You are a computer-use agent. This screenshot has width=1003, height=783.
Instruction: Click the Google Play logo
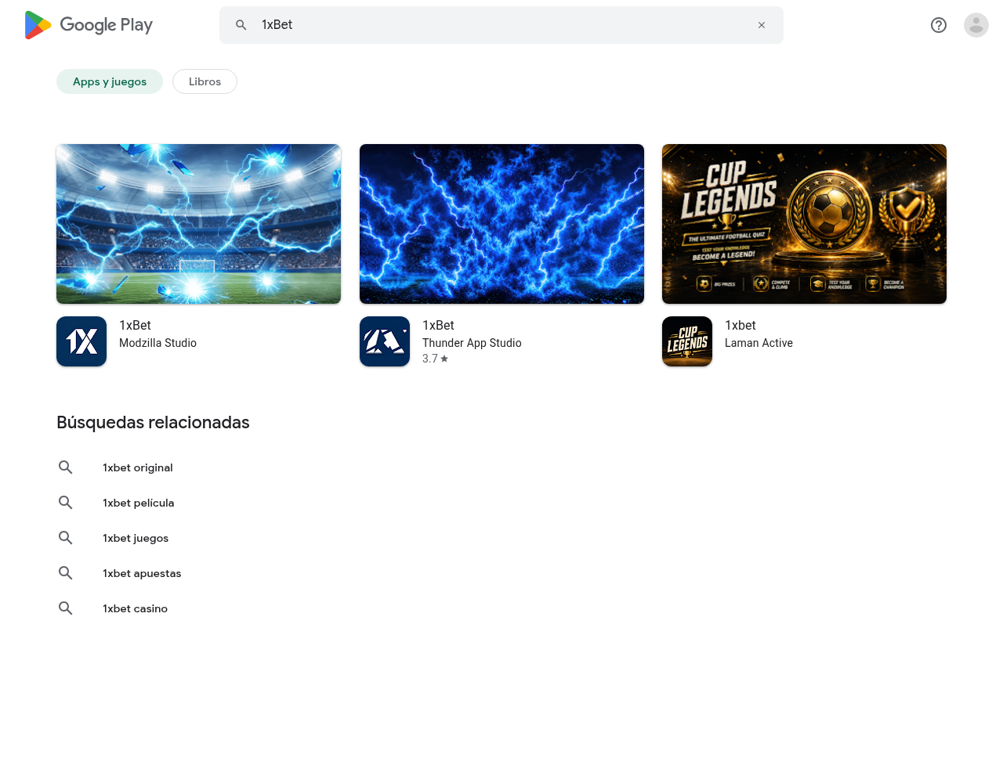[x=89, y=25]
